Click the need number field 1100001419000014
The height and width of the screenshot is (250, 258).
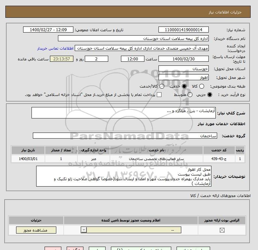[x=184, y=30]
